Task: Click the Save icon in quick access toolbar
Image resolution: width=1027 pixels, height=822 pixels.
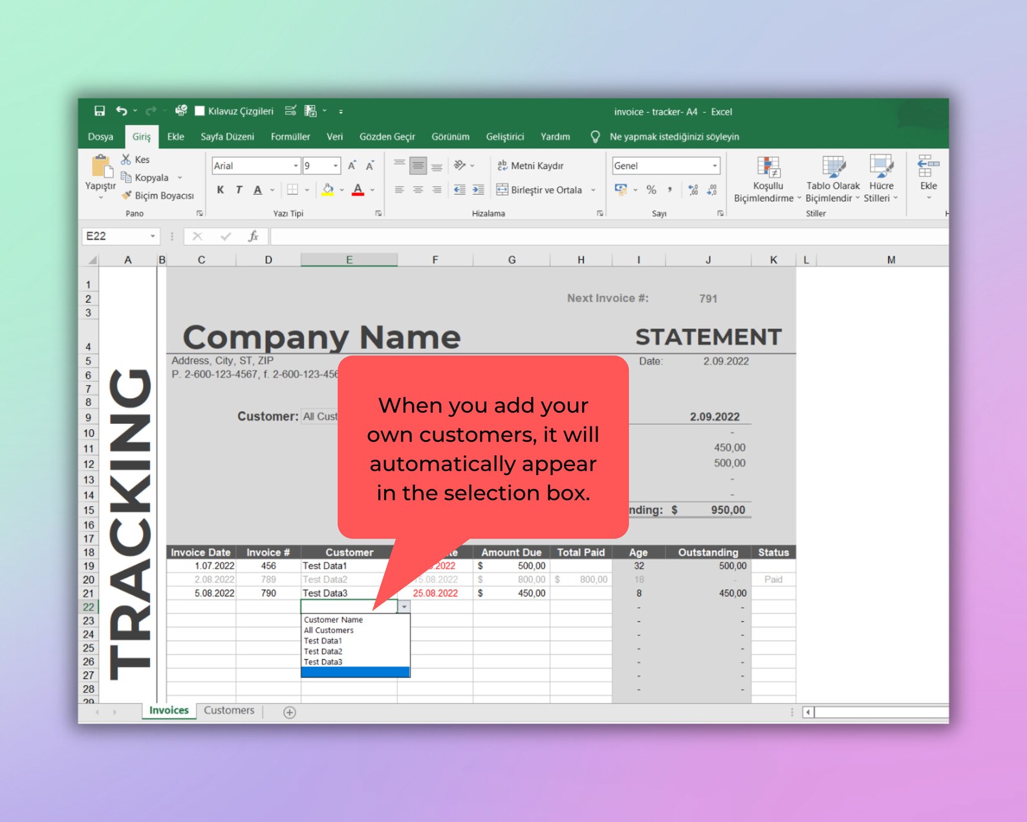Action: click(100, 111)
